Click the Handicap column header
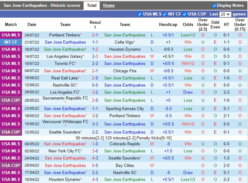 (168, 24)
